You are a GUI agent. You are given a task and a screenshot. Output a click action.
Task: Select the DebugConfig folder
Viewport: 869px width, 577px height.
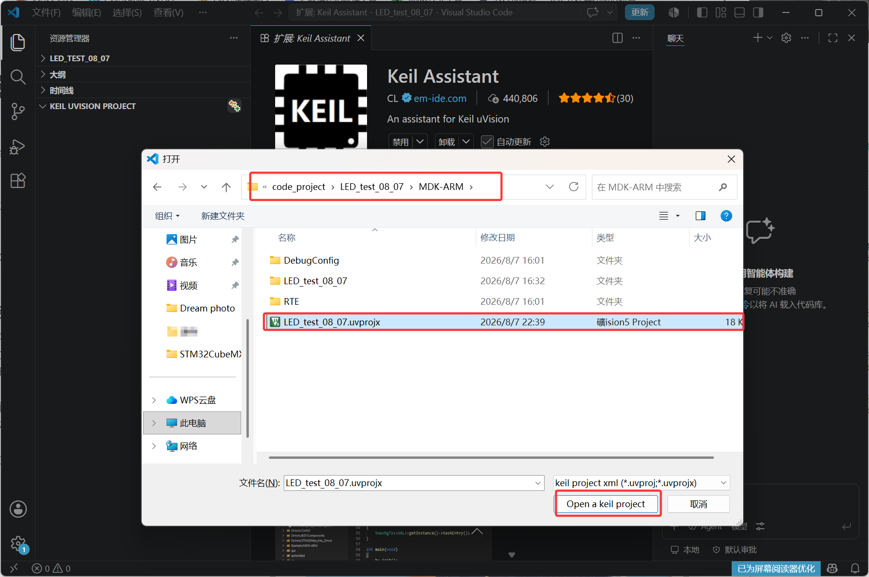point(312,260)
